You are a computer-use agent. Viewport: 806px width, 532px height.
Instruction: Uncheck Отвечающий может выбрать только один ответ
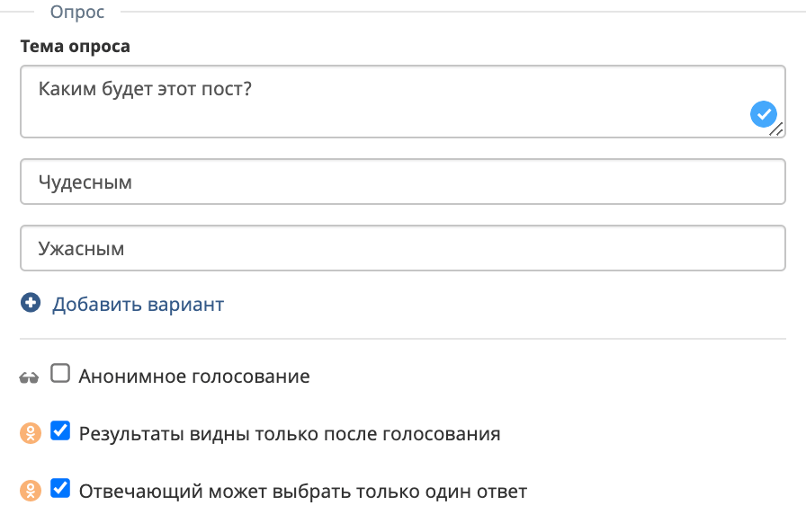tap(60, 489)
